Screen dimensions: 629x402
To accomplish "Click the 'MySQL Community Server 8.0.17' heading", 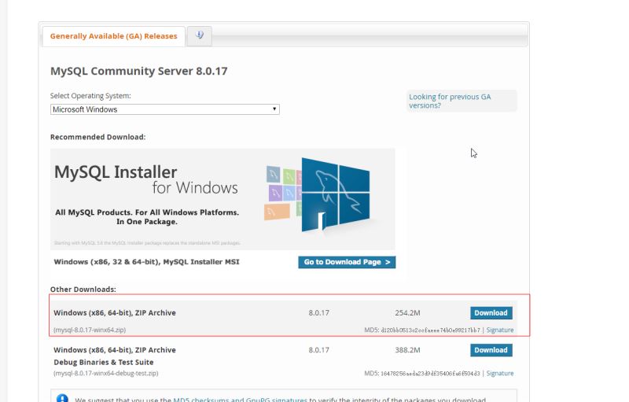I will click(x=139, y=71).
